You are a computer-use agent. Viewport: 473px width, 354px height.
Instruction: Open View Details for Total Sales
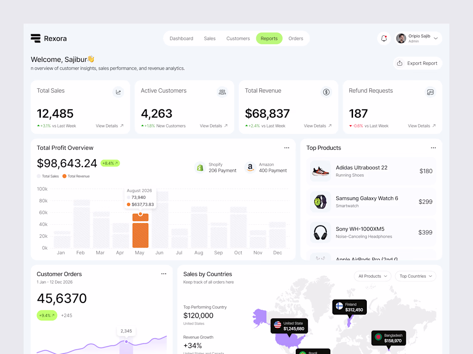110,126
